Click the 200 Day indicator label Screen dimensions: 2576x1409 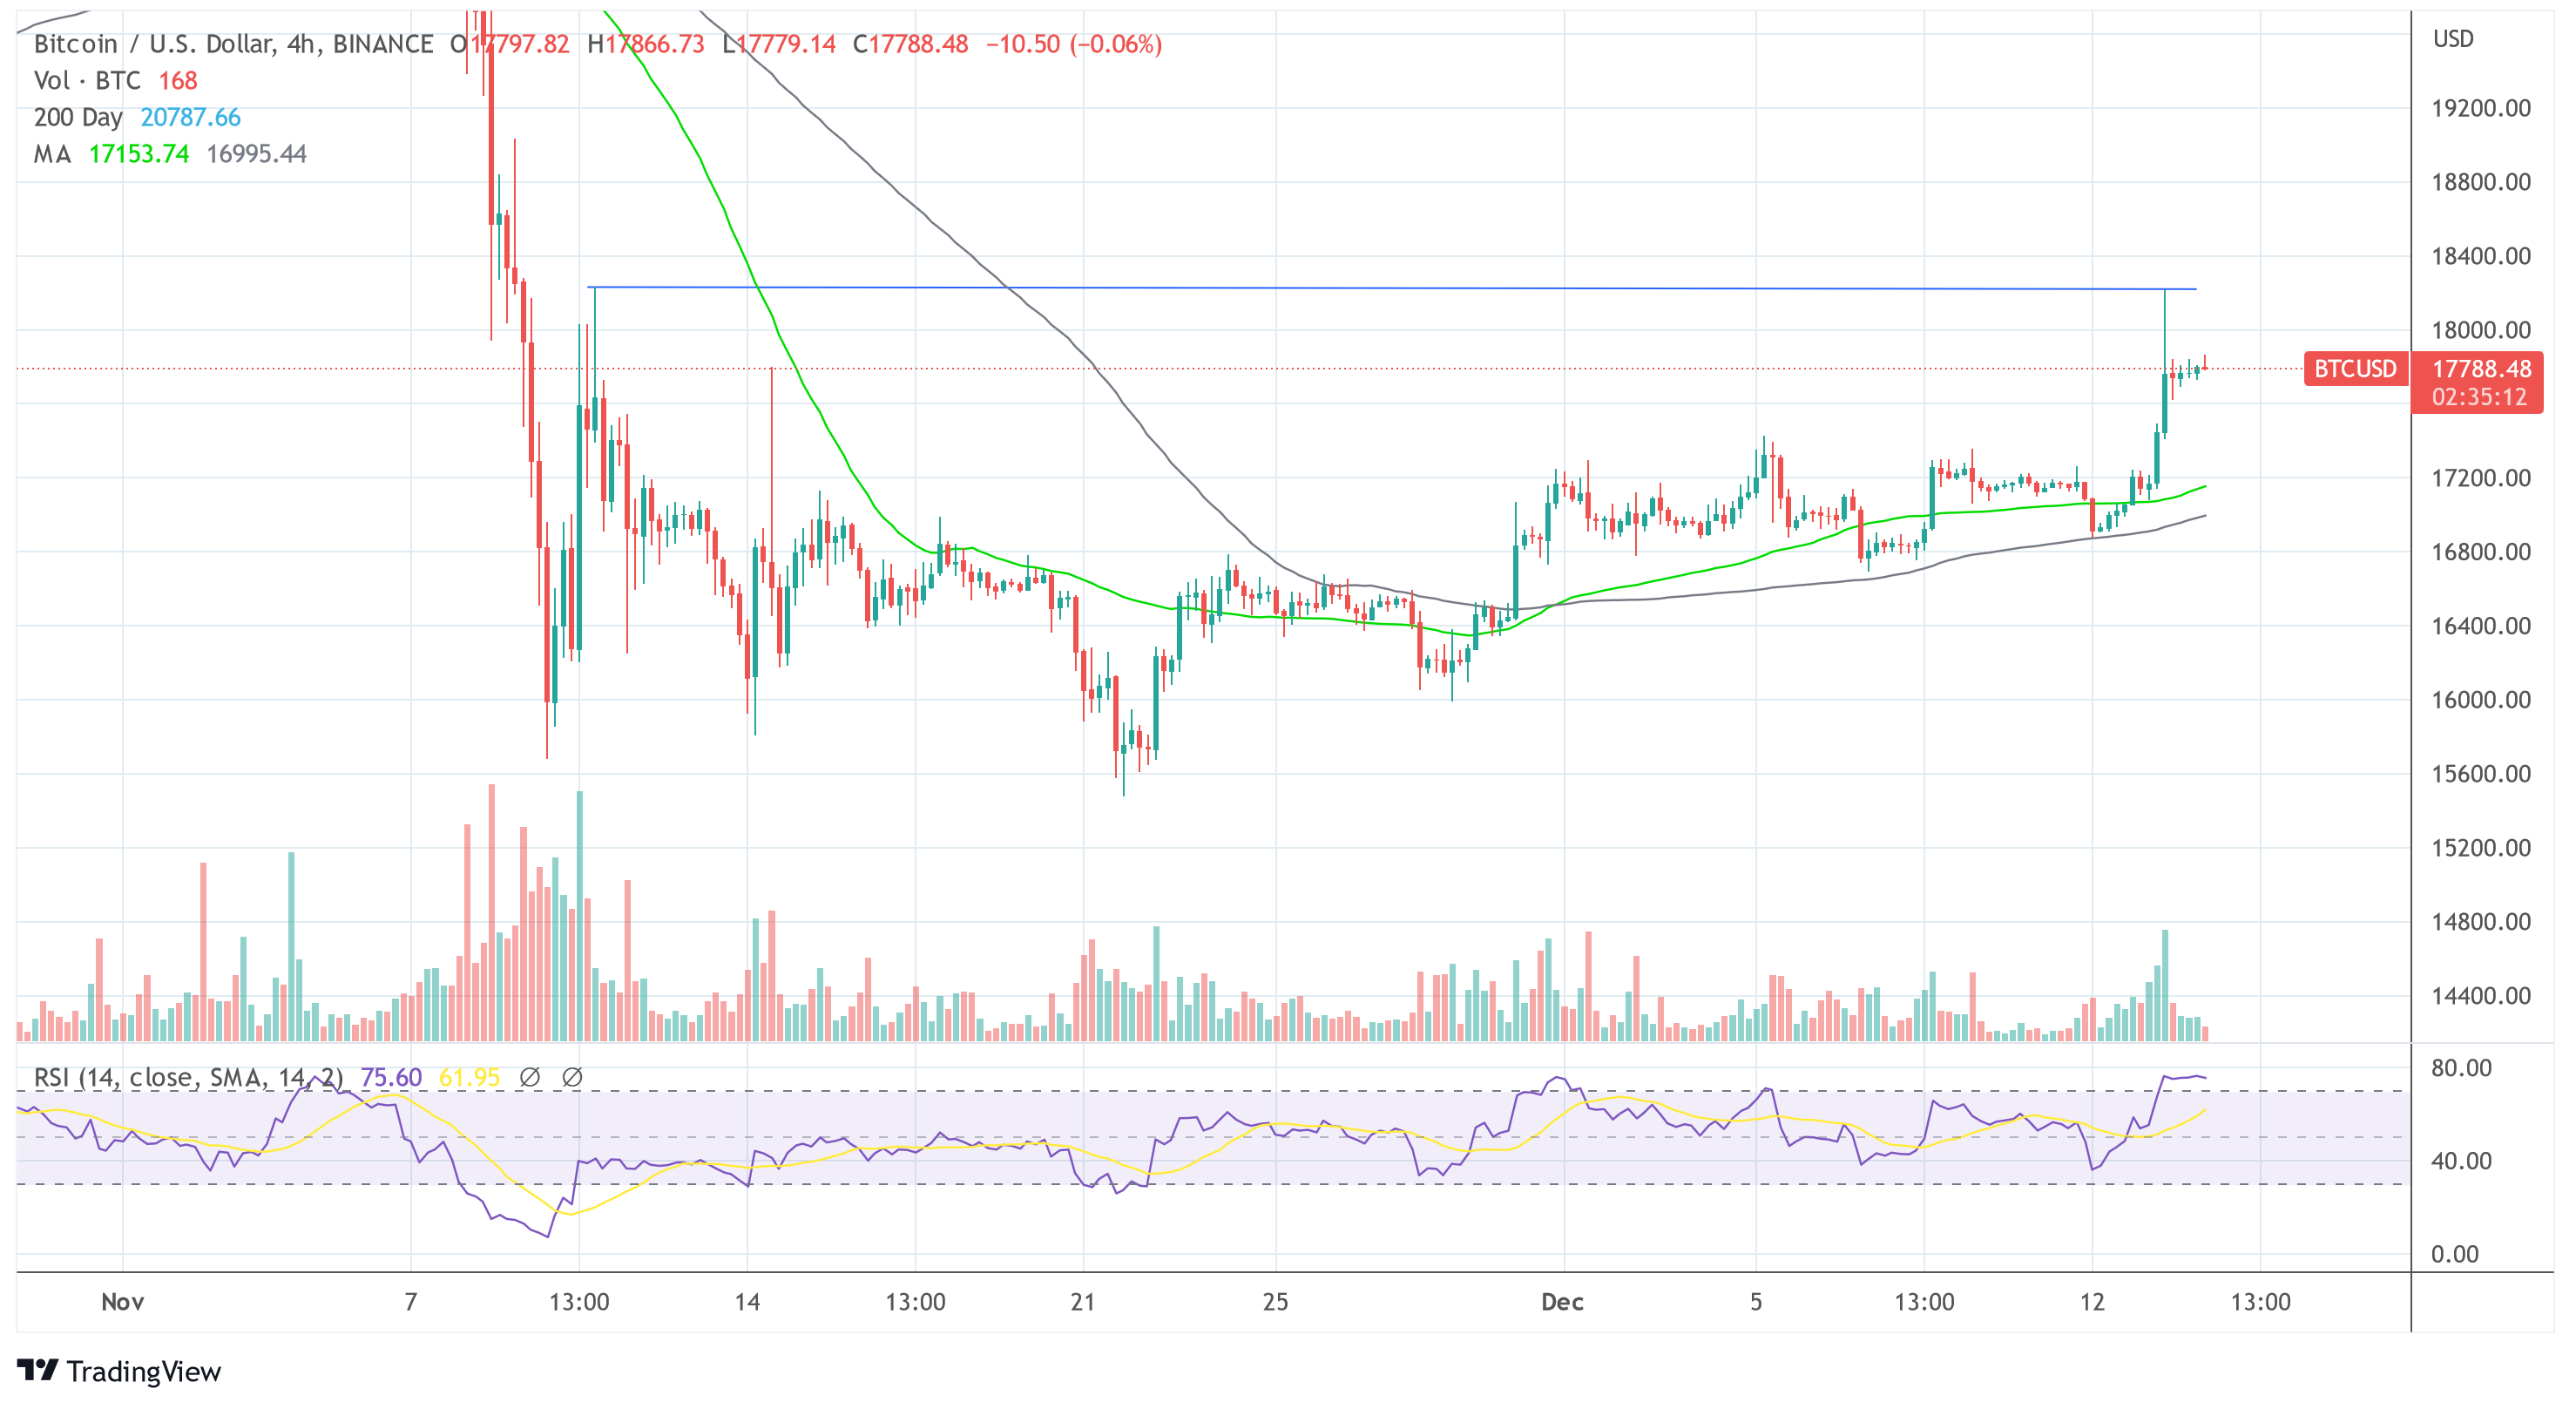[x=78, y=117]
